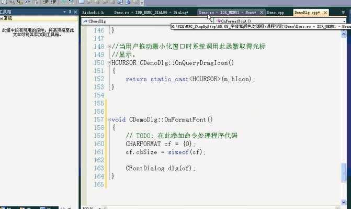Click 'void CDemoDlg::OnFormatFont()' declaration
Viewport: 351px width, 209px height.
click(162, 119)
